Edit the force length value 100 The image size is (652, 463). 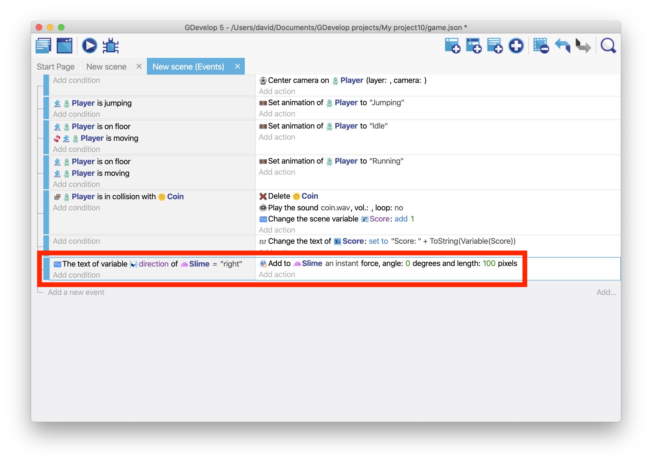[x=489, y=263]
